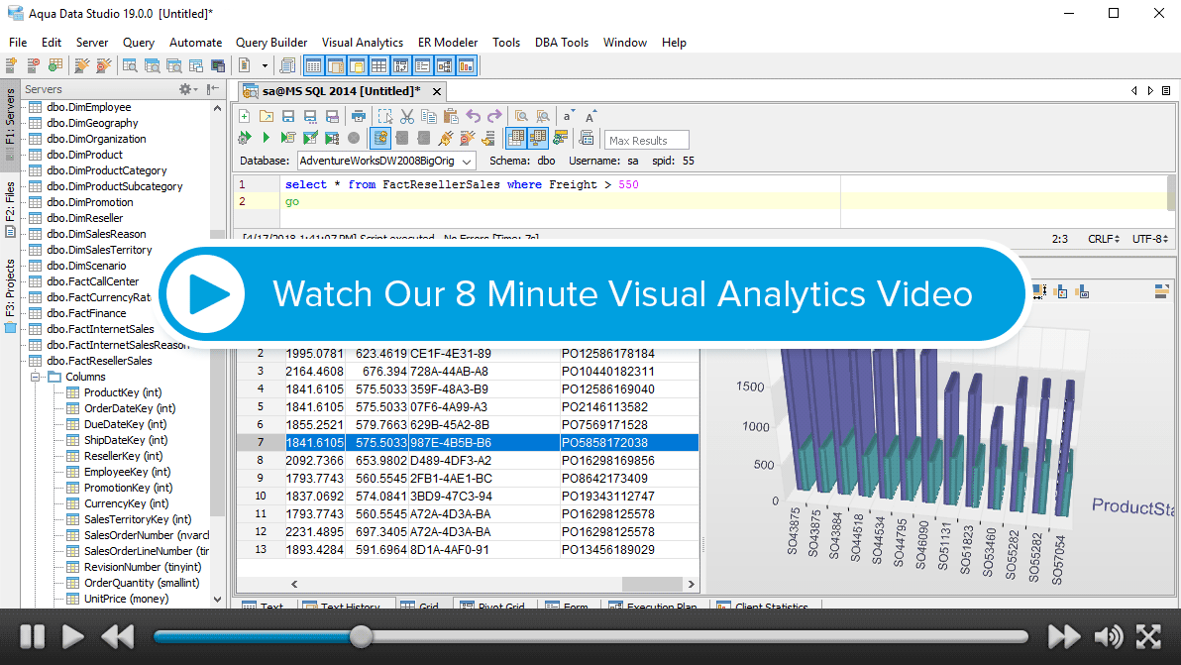Click the increase font size 'A' icon
The width and height of the screenshot is (1181, 665).
(x=590, y=116)
